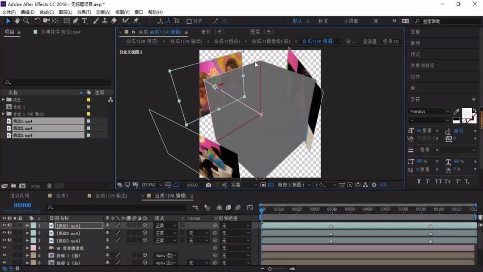Hide the 机位1.mp4 layer
The image size is (483, 272).
tap(4, 225)
